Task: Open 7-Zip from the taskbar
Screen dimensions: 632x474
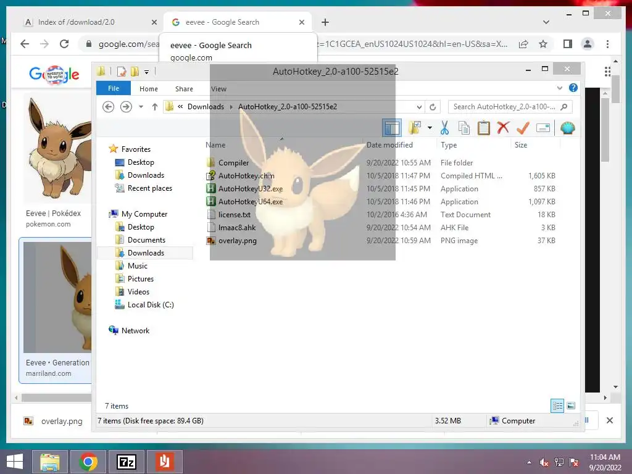Action: click(x=126, y=462)
